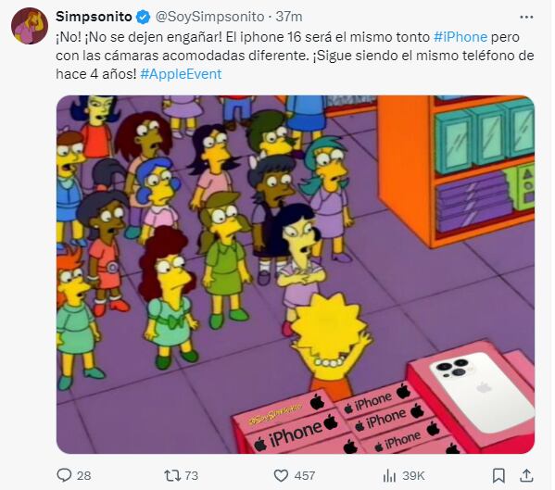This screenshot has height=490, width=555.
Task: Click the tweet text body
Action: (x=295, y=56)
